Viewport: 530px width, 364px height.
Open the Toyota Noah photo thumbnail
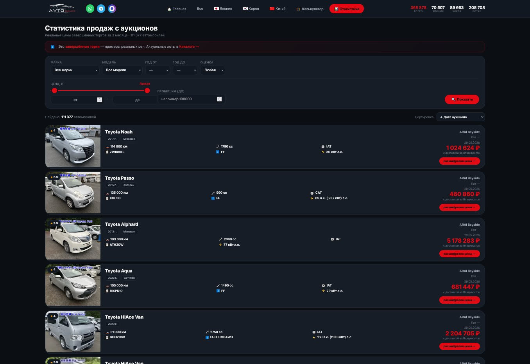[x=73, y=146]
